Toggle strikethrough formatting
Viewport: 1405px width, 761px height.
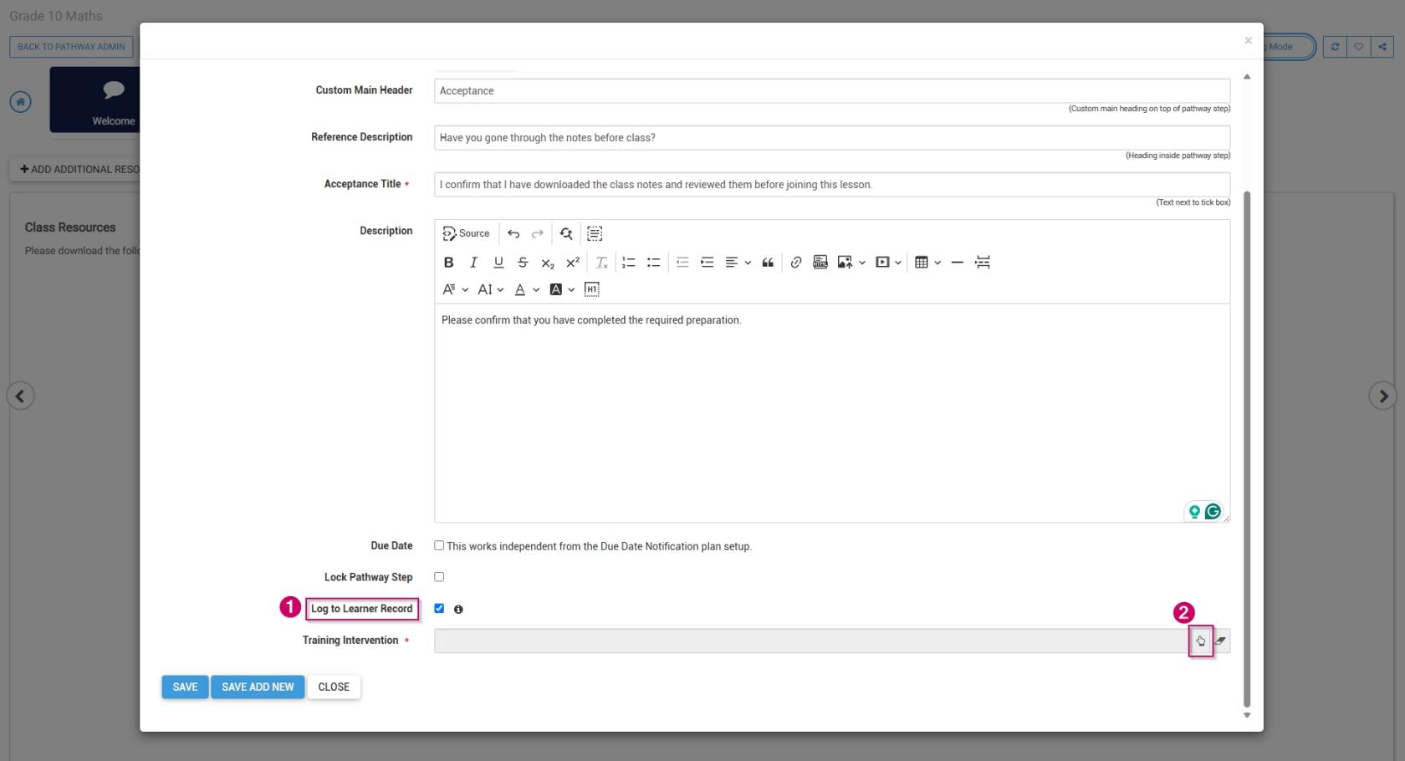[523, 263]
